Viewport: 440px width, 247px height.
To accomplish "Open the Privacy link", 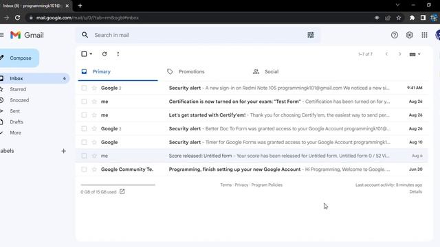I will tap(241, 185).
